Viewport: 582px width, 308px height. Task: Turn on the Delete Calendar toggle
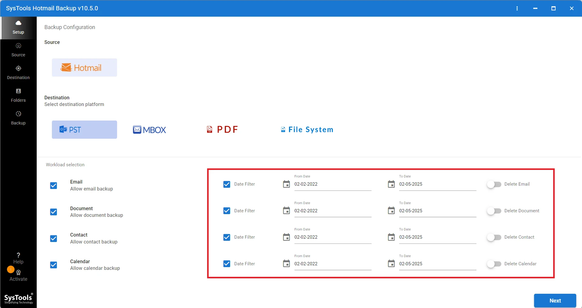494,264
